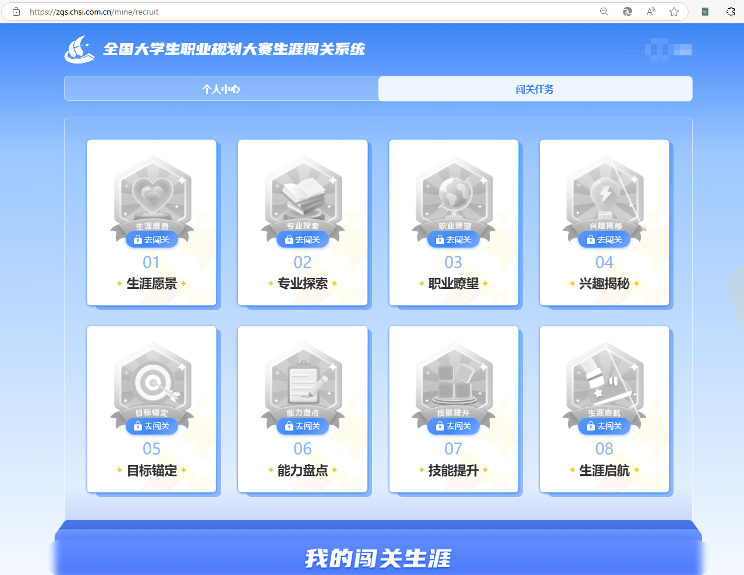Click the moon-and-star site logo
The image size is (744, 575).
[80, 50]
